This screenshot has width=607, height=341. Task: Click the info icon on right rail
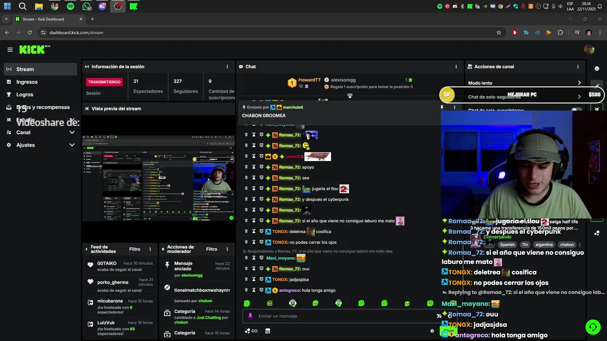tap(597, 69)
